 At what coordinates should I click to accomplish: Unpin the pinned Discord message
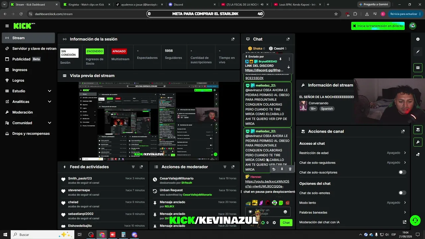point(280,59)
